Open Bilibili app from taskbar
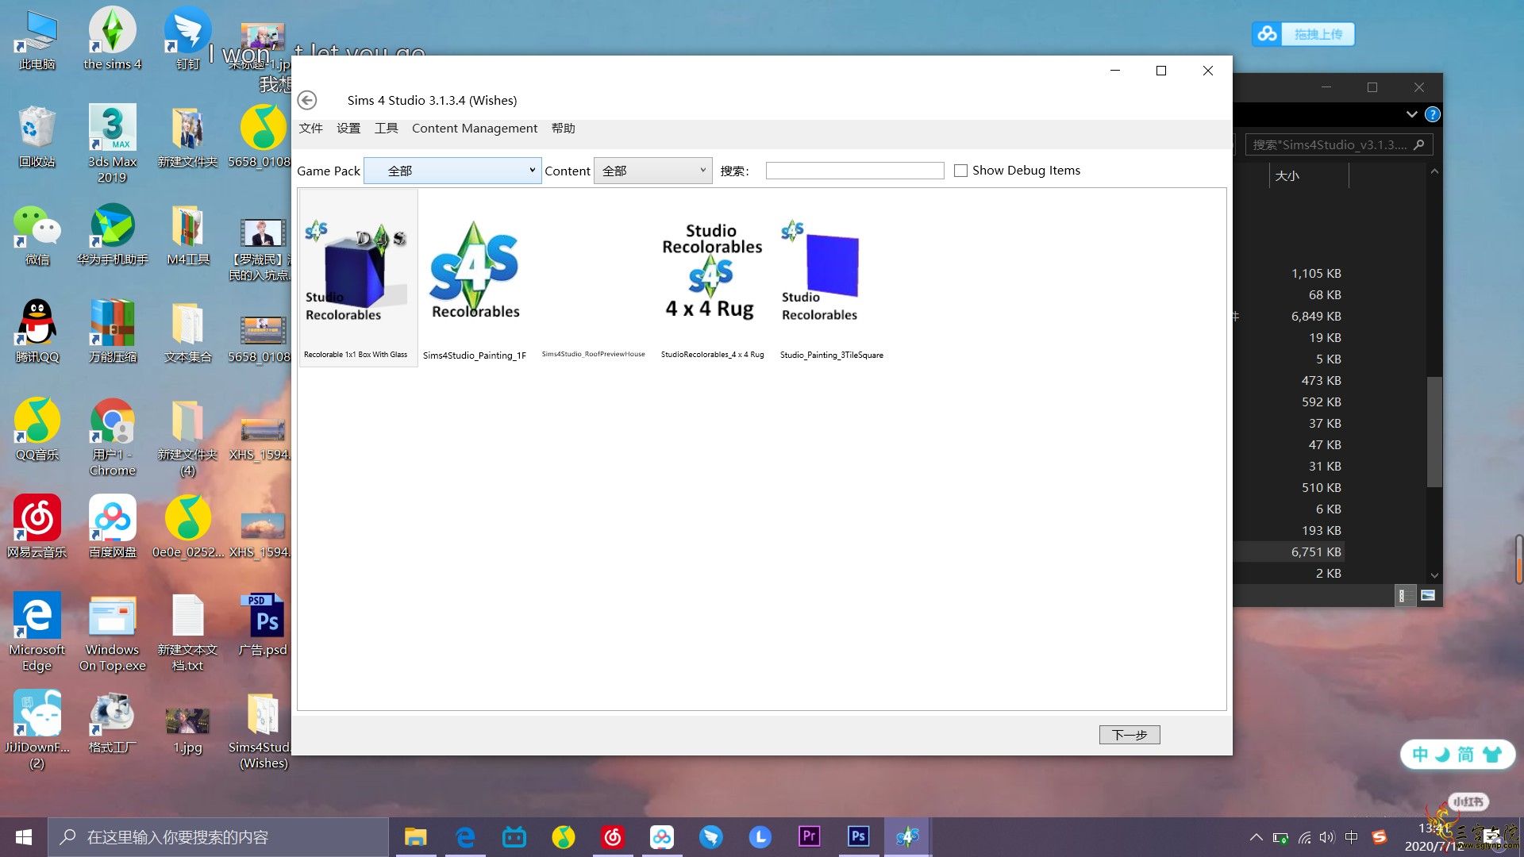This screenshot has width=1524, height=857. tap(514, 837)
